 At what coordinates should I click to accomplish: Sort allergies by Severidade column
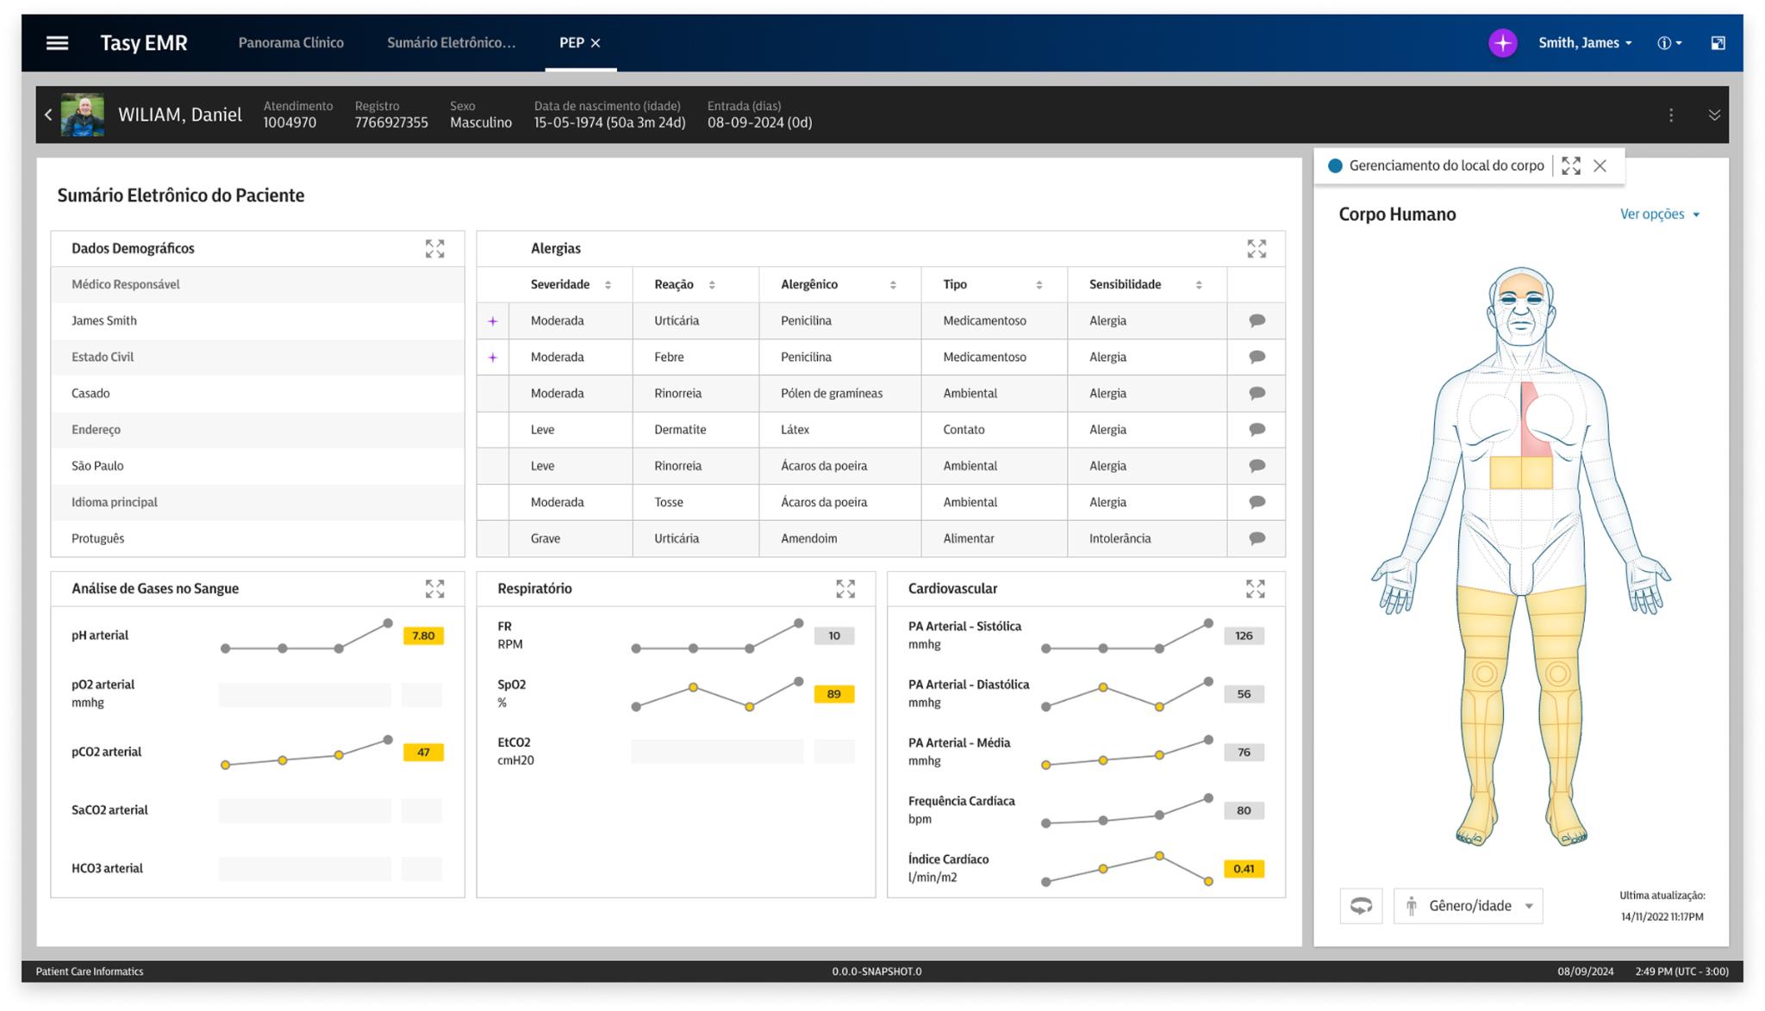[x=608, y=285]
